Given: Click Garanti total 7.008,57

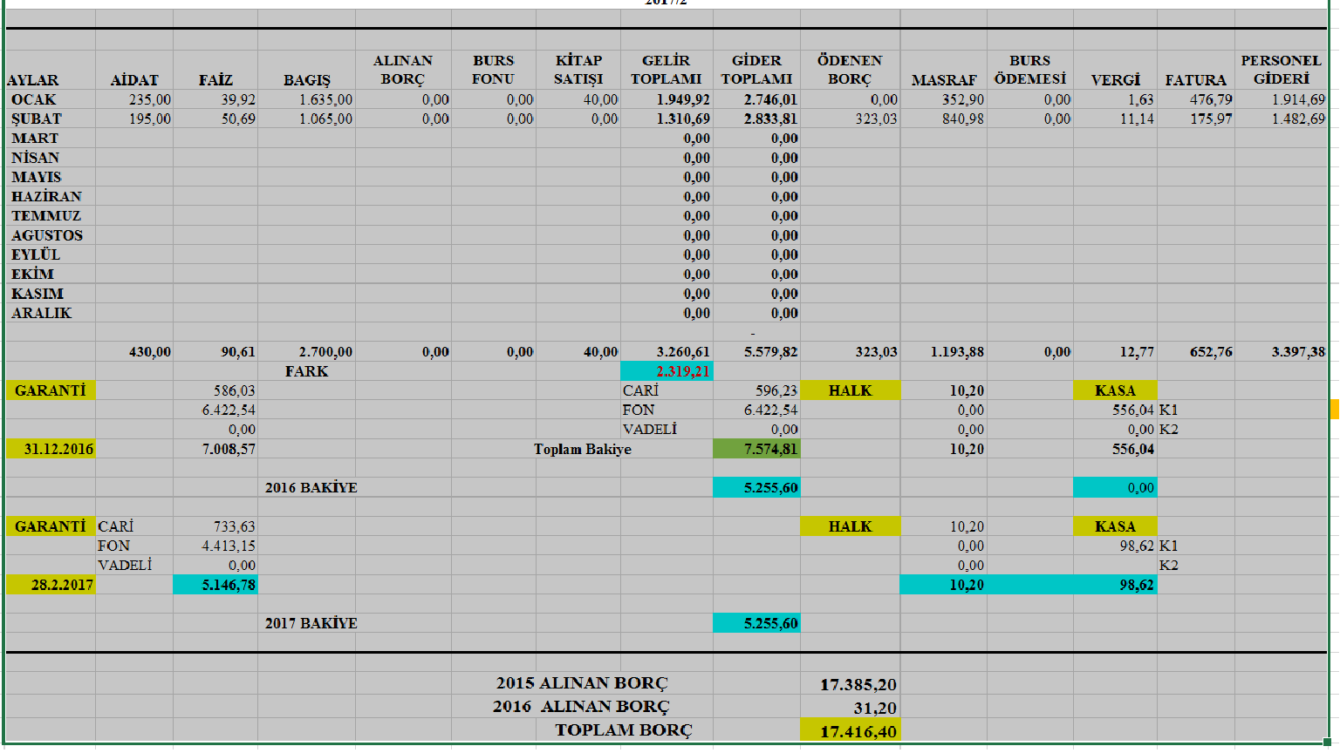Looking at the screenshot, I should coord(215,449).
